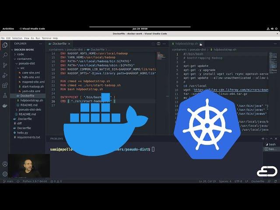Open the system volume indicator
Viewport: 280px width, 210px height.
272,29
